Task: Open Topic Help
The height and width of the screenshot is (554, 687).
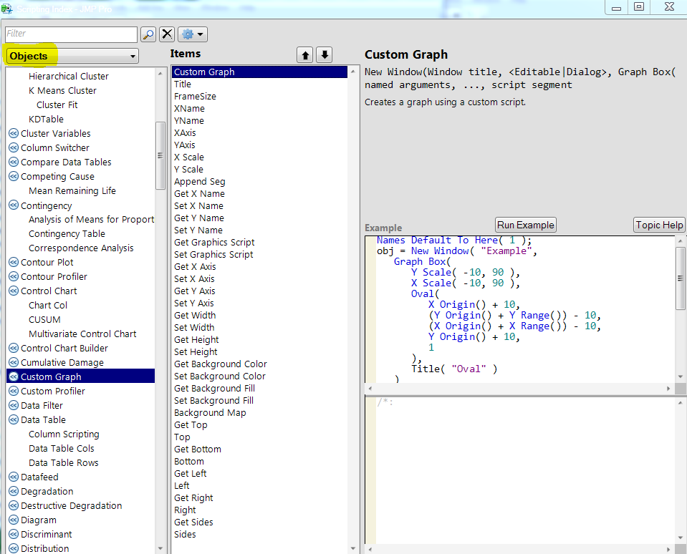Action: pos(659,225)
